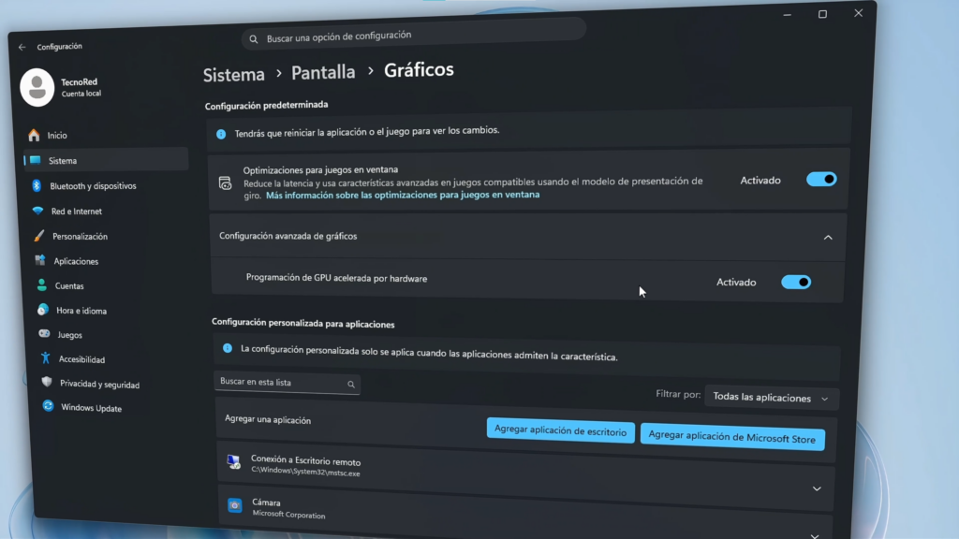This screenshot has width=959, height=539.
Task: Open Más información sobre las optimizaciones link
Action: [x=403, y=195]
